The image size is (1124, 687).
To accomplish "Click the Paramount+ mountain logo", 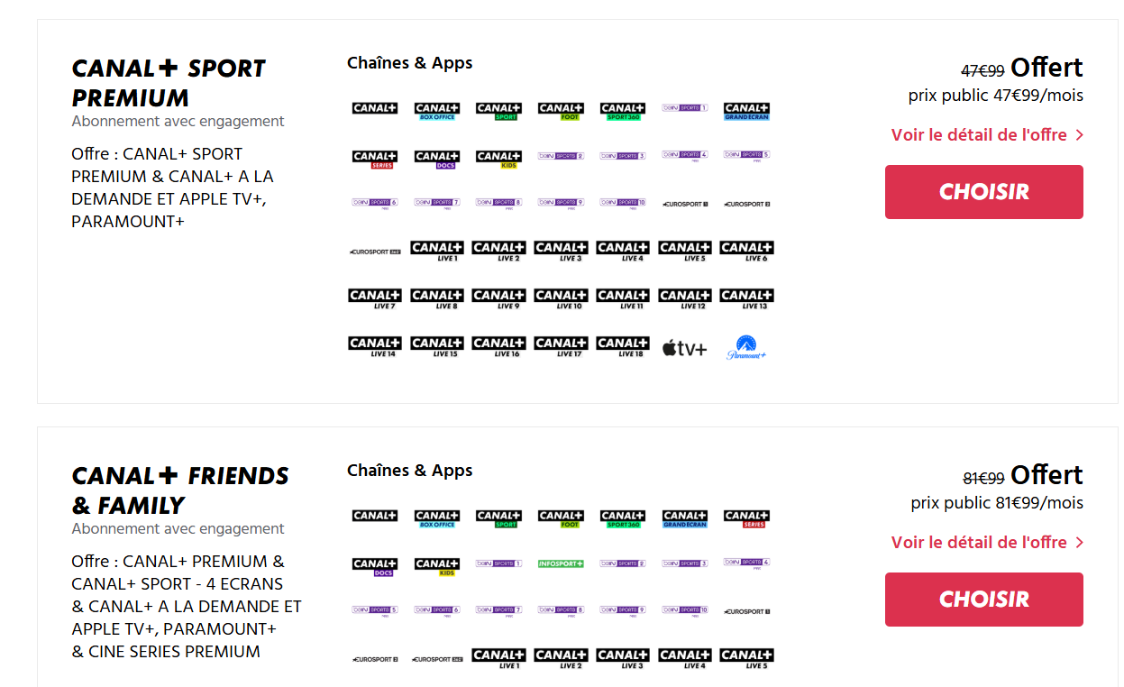I will tap(746, 348).
